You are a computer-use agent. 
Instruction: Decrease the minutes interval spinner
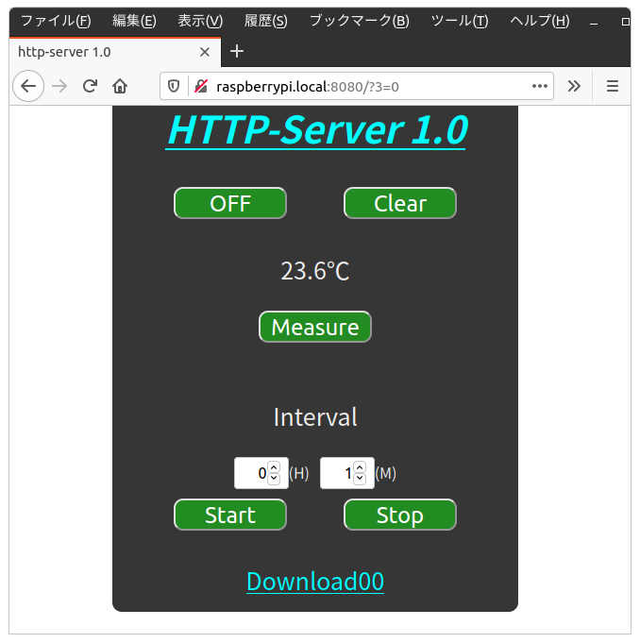tap(360, 479)
